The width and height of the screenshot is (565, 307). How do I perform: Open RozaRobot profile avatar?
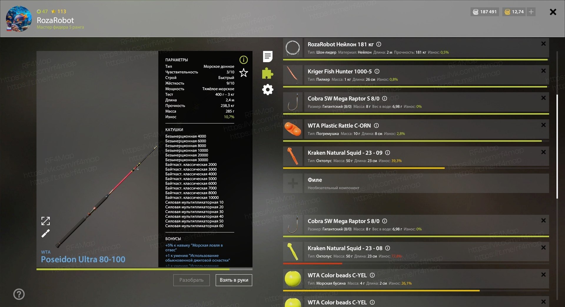tap(19, 19)
